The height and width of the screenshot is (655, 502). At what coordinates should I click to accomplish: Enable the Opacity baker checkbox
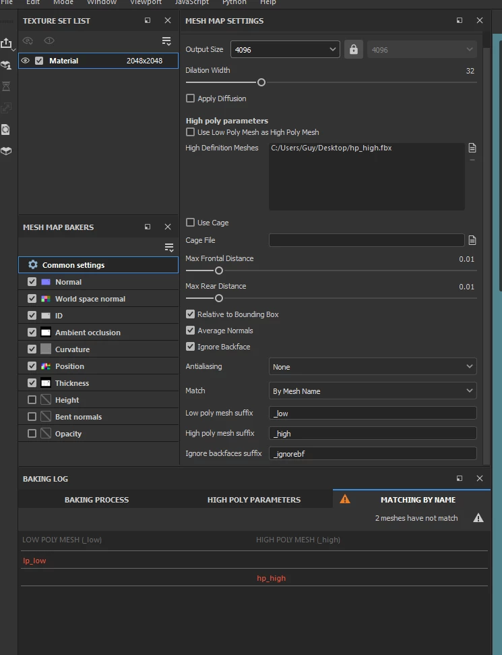pos(32,433)
